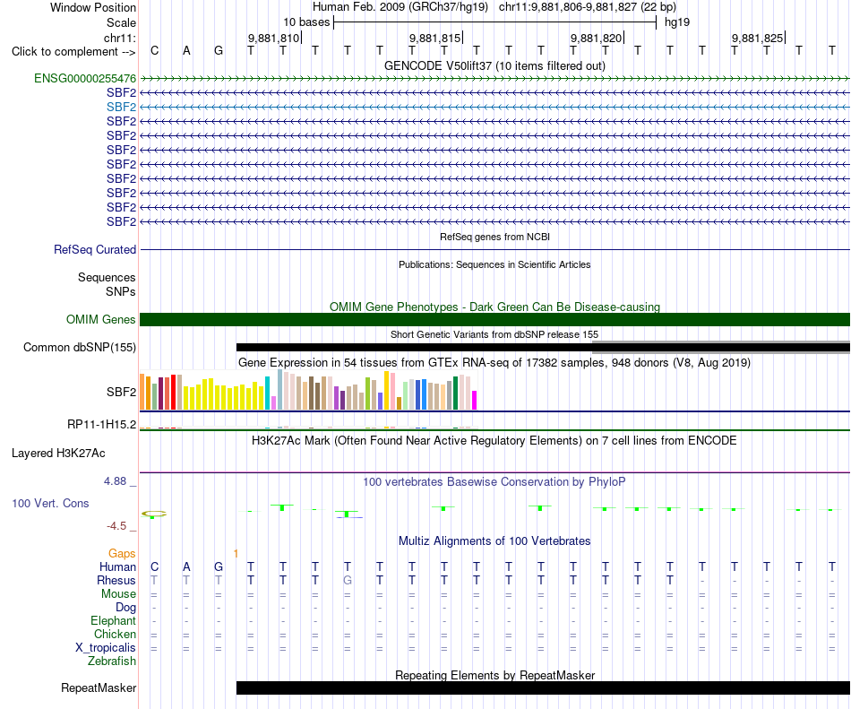Select the 100 Vert. Cons label
This screenshot has height=709, width=851.
(x=50, y=503)
